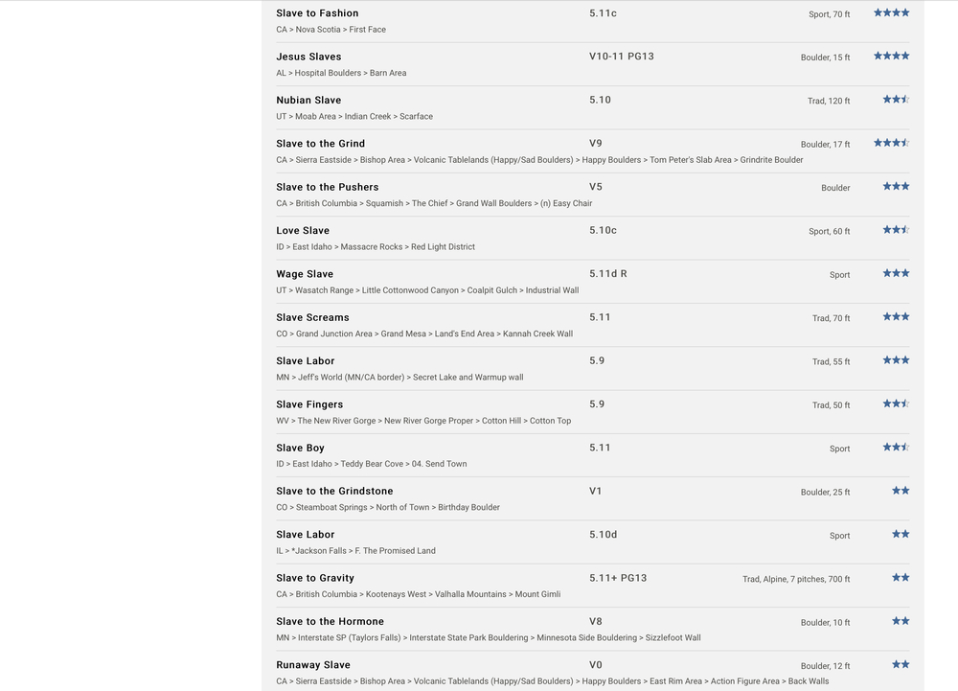Select the 5.11d R grade for Wage Slave

coord(608,274)
